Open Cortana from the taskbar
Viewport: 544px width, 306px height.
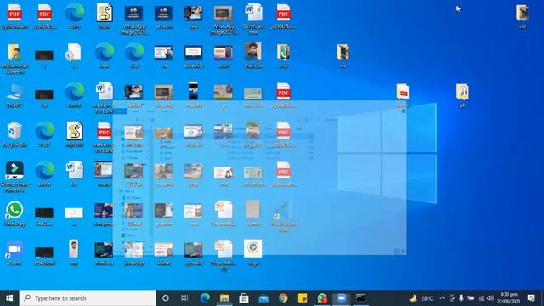tap(166, 298)
